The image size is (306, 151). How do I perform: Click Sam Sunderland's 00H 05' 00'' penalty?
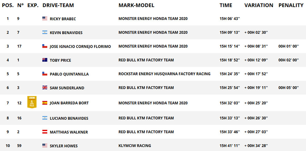tap(288, 88)
